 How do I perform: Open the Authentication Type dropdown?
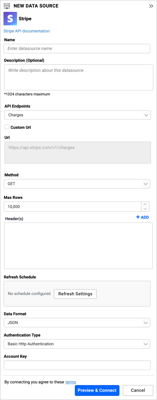(77, 344)
